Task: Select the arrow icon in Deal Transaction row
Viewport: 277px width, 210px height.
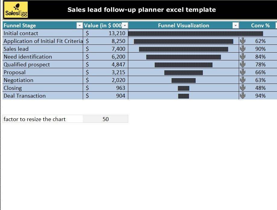Action: (x=242, y=96)
